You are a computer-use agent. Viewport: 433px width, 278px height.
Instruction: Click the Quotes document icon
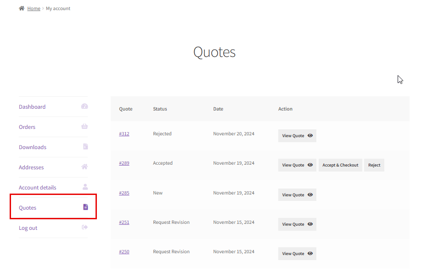click(x=84, y=207)
